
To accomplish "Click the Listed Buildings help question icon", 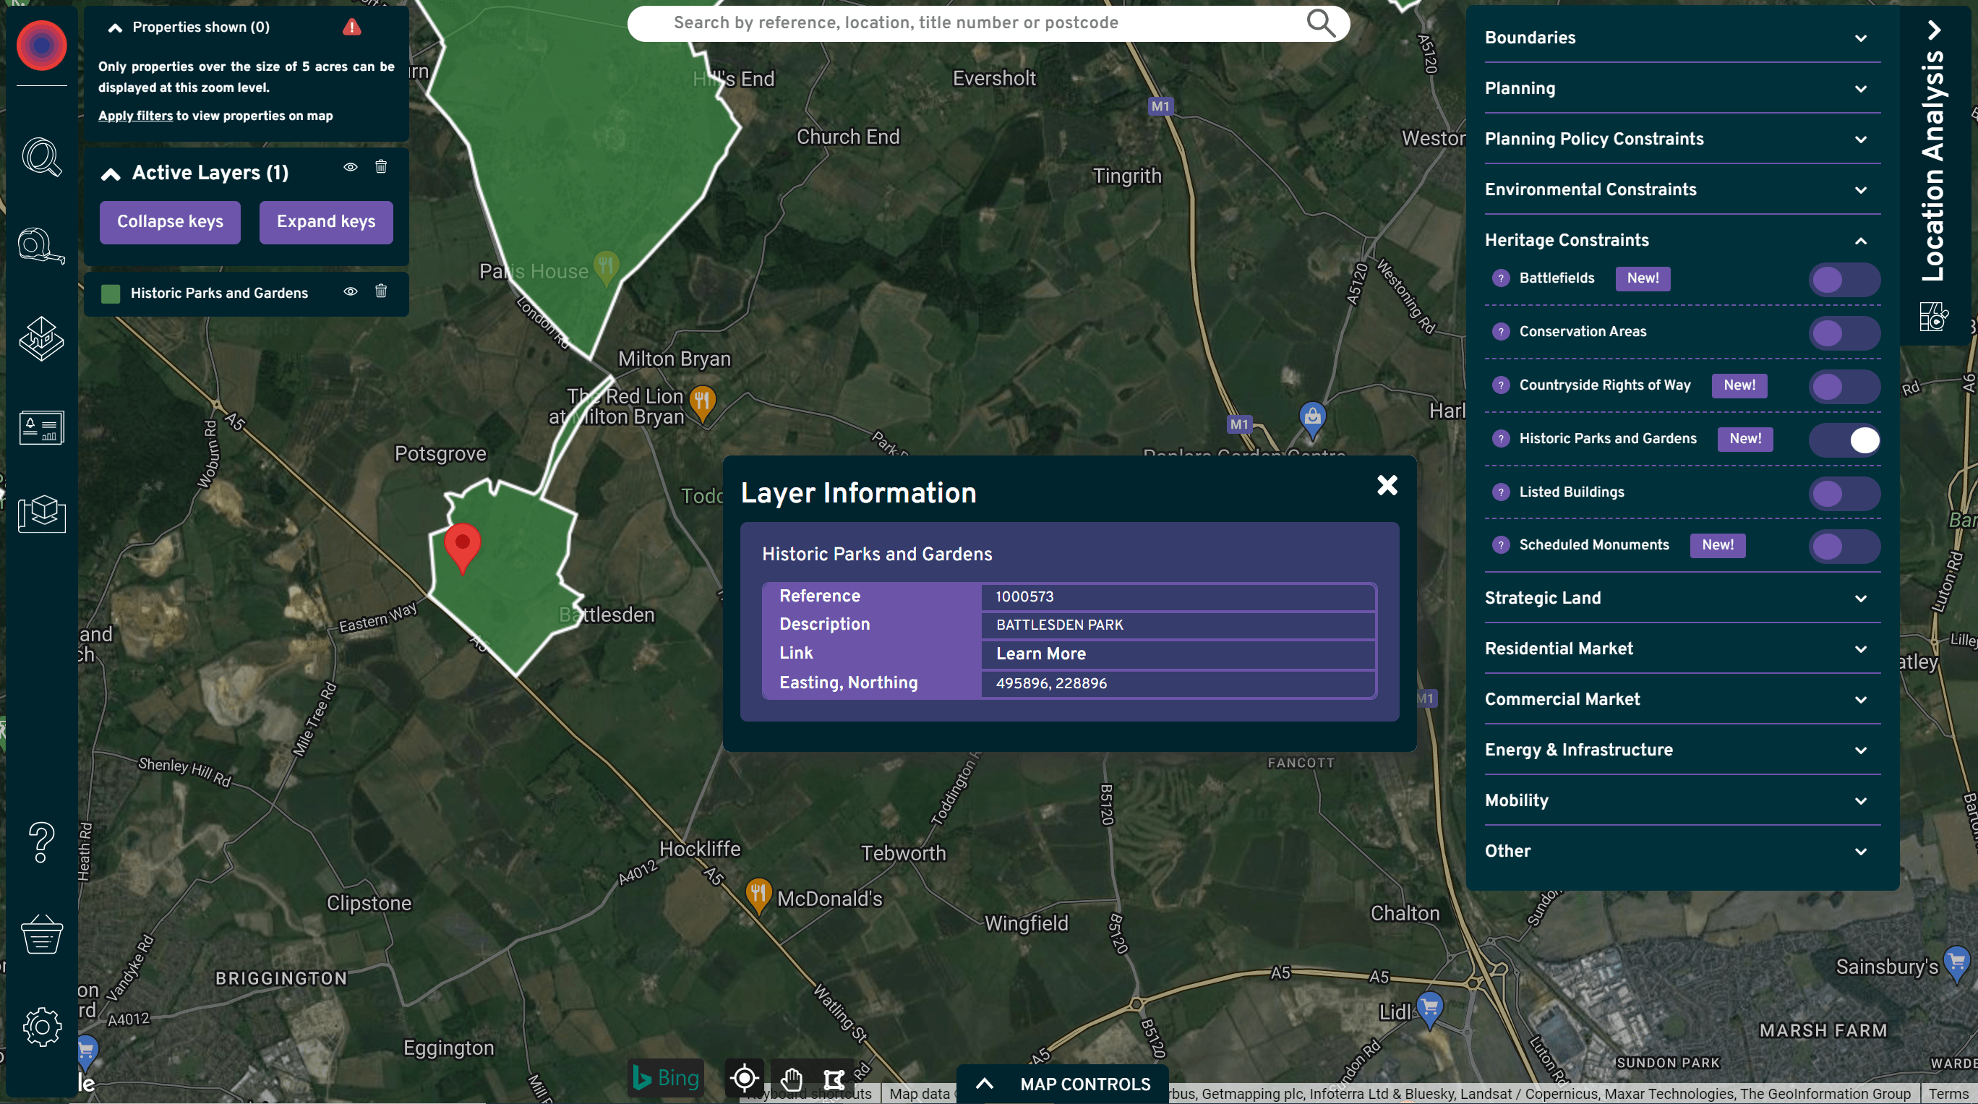I will tap(1500, 492).
